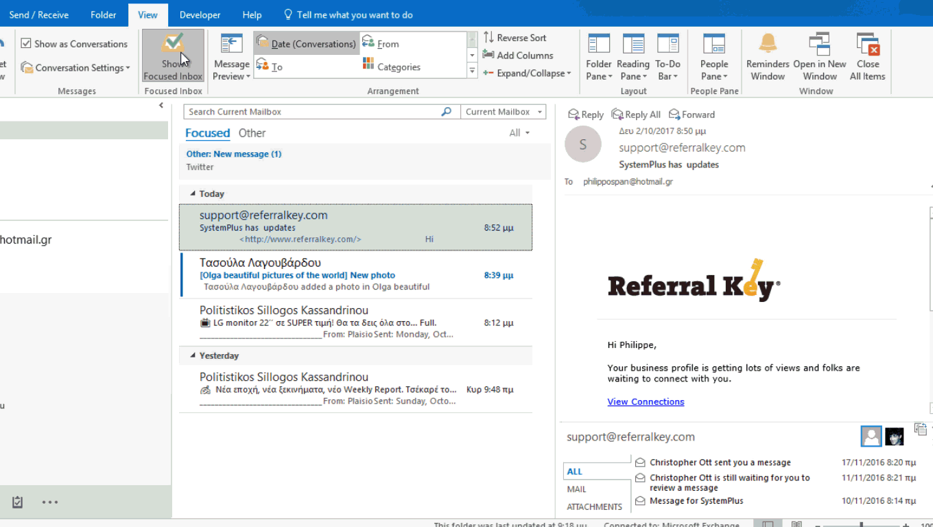Open the Reminders Window bell icon
933x527 pixels.
pyautogui.click(x=768, y=44)
